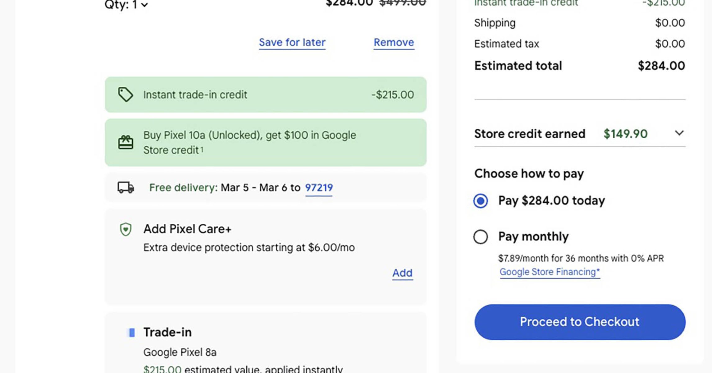712x373 pixels.
Task: Select the Pay $284.00 today option
Action: click(x=481, y=201)
